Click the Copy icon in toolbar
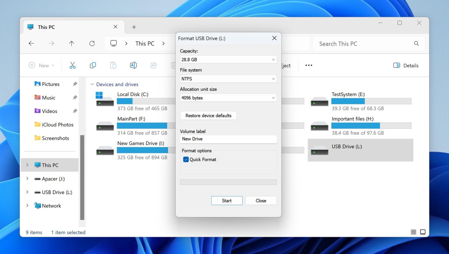This screenshot has width=449, height=254. coord(93,65)
